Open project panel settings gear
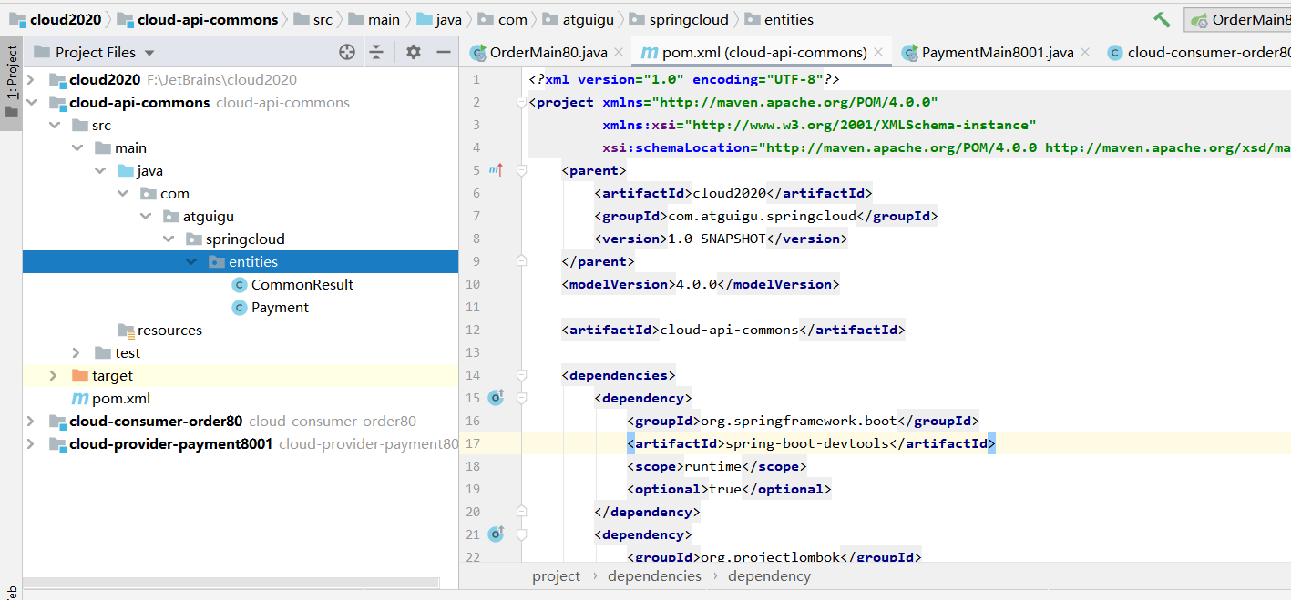Viewport: 1291px width, 600px height. coord(413,53)
